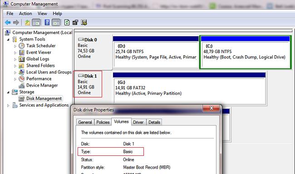Open the File menu

(10, 14)
